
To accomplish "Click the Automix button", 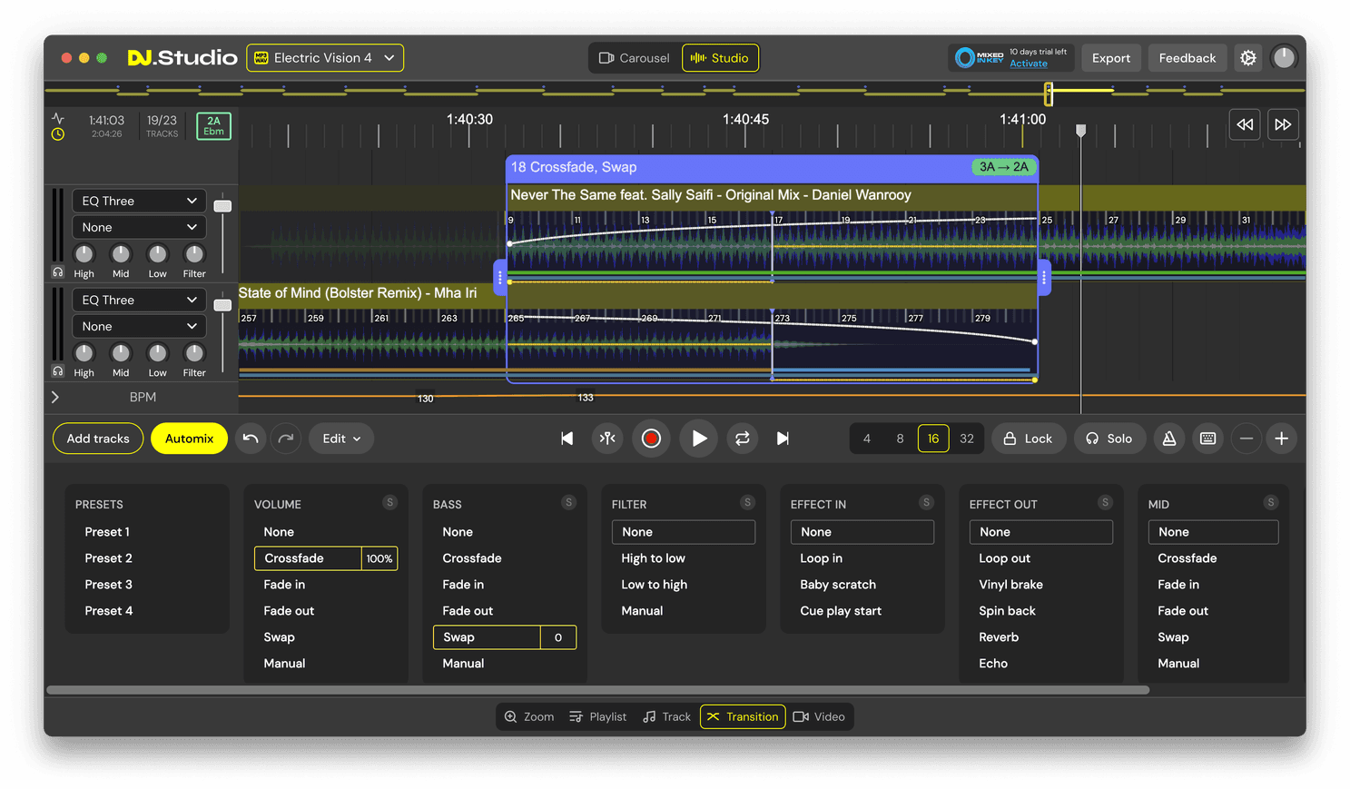I will coord(189,439).
